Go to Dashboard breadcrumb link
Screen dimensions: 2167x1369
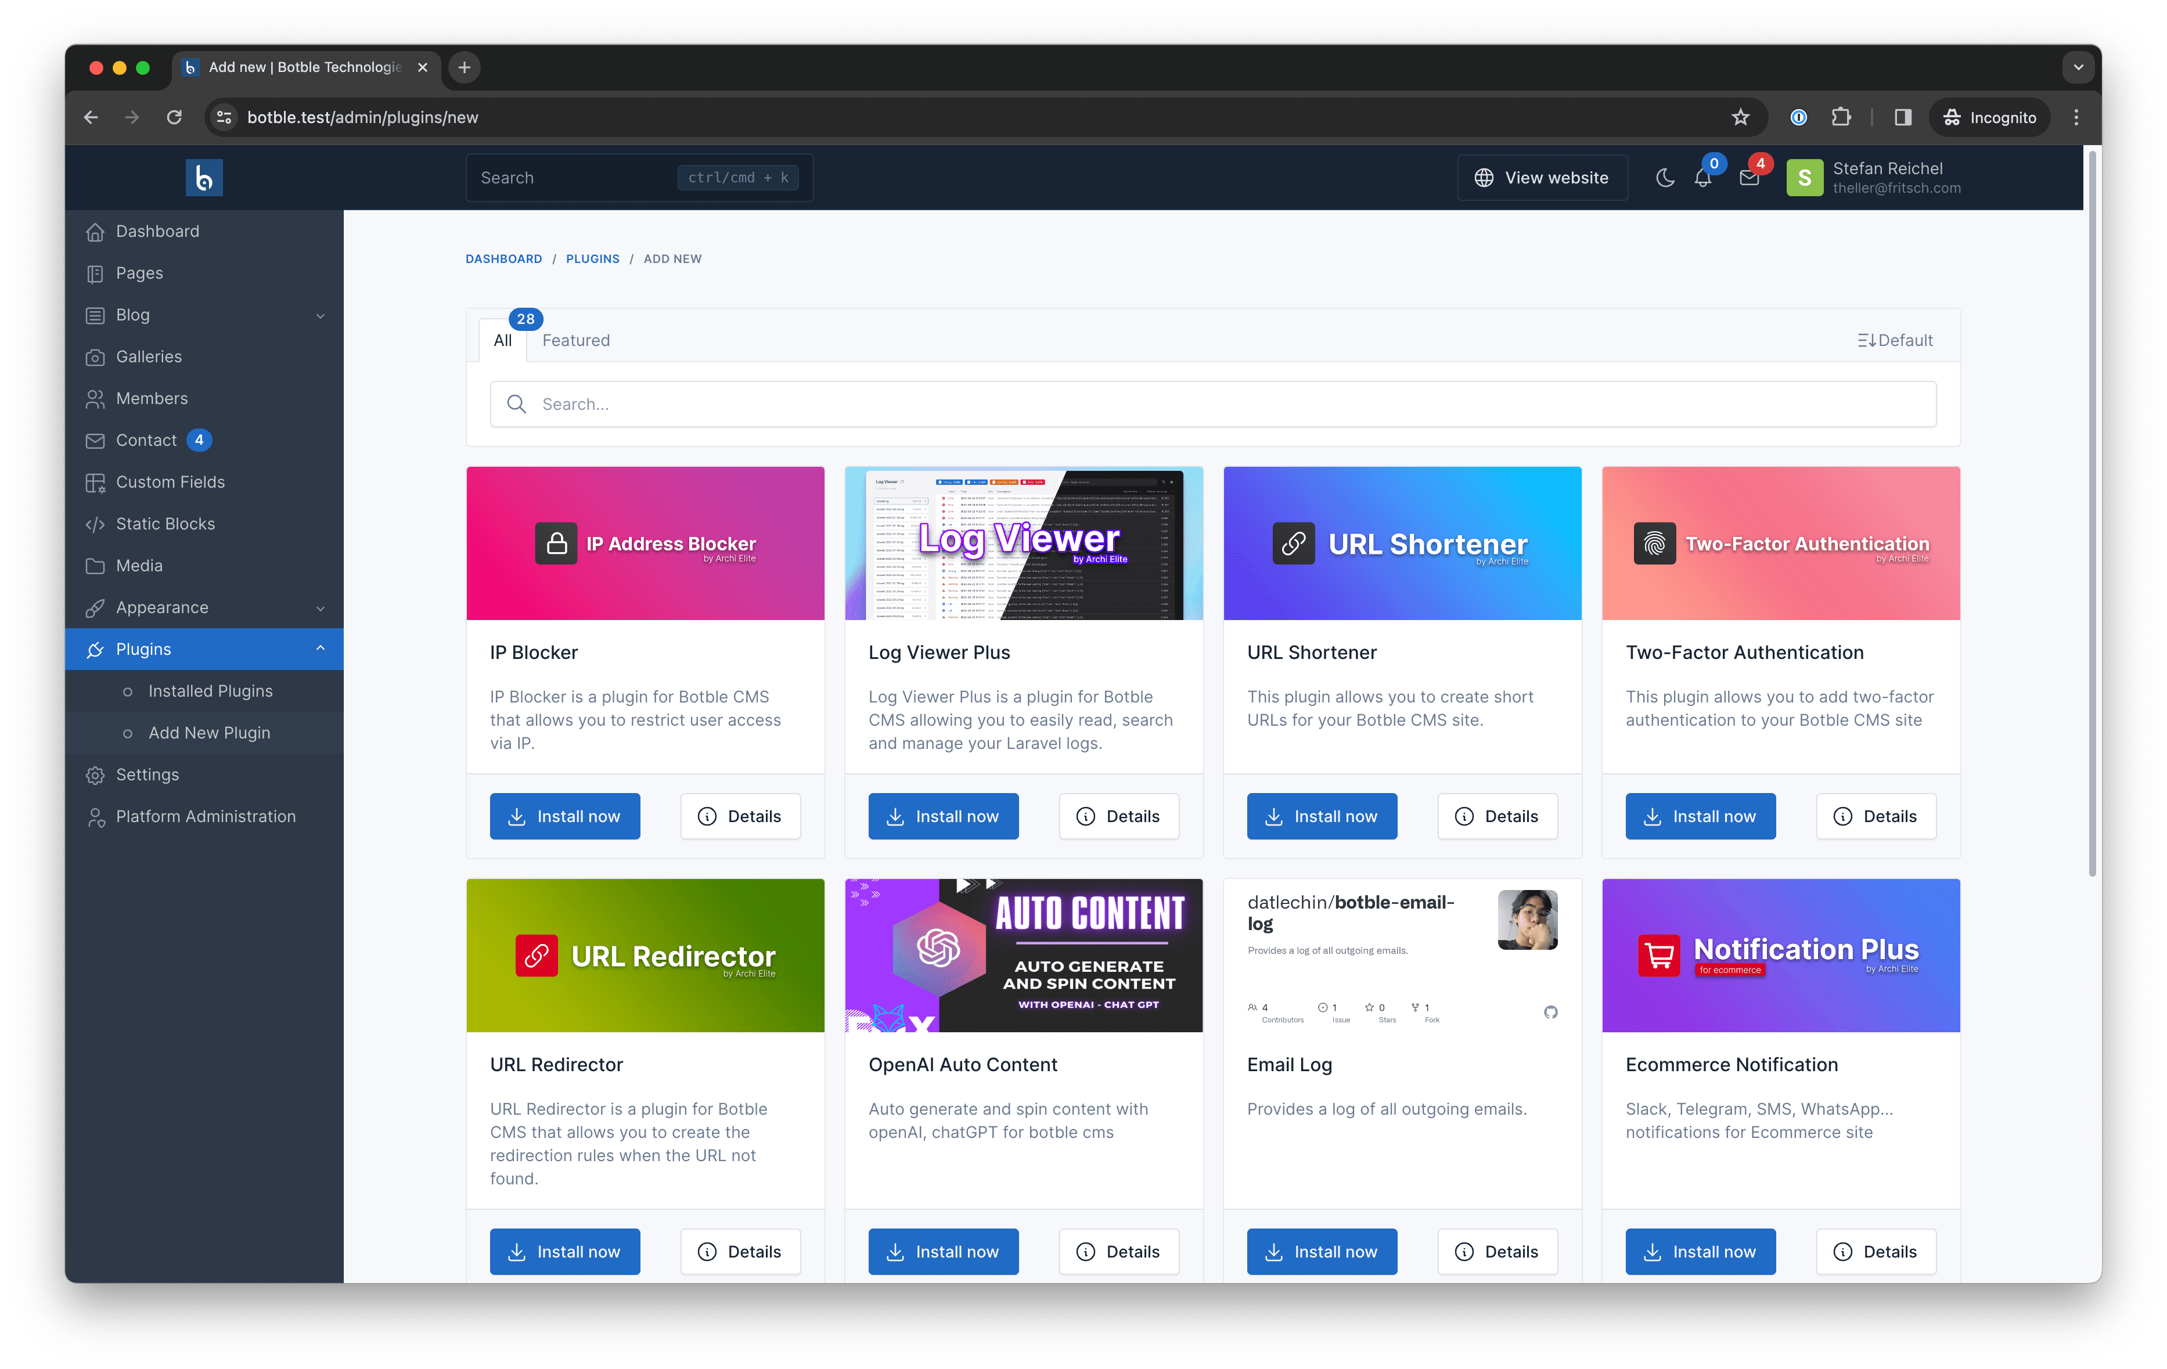pos(503,258)
